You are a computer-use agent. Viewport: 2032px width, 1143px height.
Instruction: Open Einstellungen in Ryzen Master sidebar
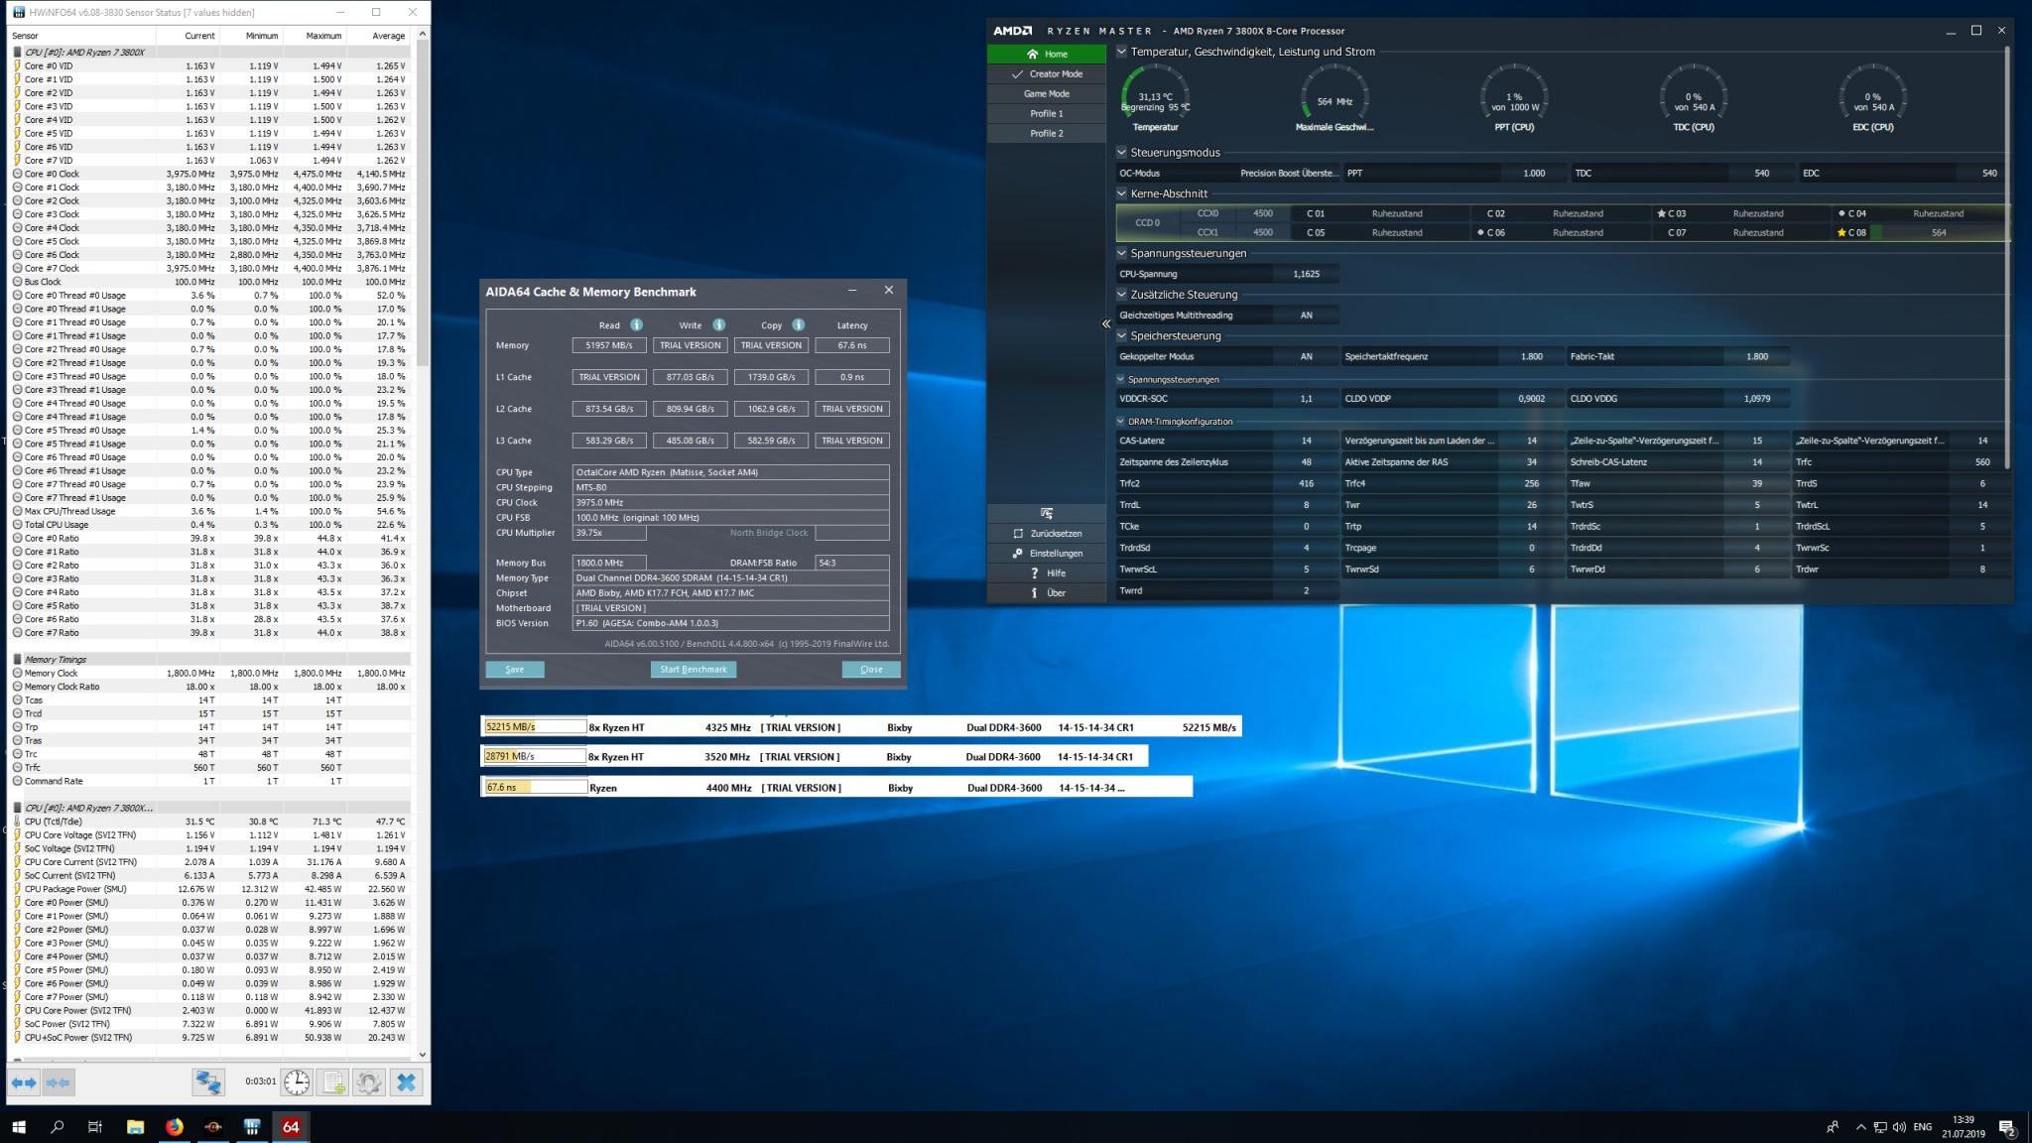tap(1055, 554)
